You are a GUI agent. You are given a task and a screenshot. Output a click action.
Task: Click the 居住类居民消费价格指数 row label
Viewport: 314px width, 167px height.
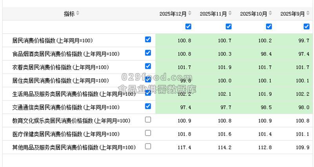61,81
